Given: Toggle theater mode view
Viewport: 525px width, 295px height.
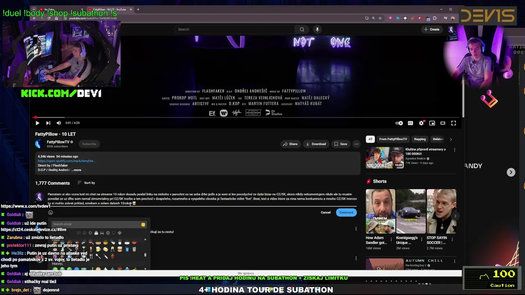Looking at the screenshot, I should 443,123.
